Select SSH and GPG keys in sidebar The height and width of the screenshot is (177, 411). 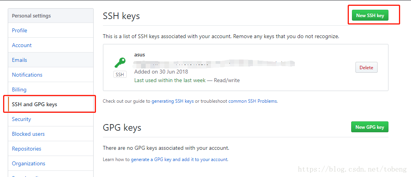(x=34, y=104)
